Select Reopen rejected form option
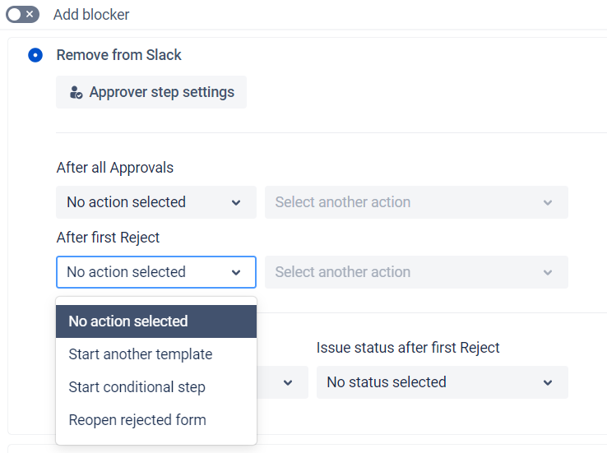The width and height of the screenshot is (607, 453). coord(137,420)
